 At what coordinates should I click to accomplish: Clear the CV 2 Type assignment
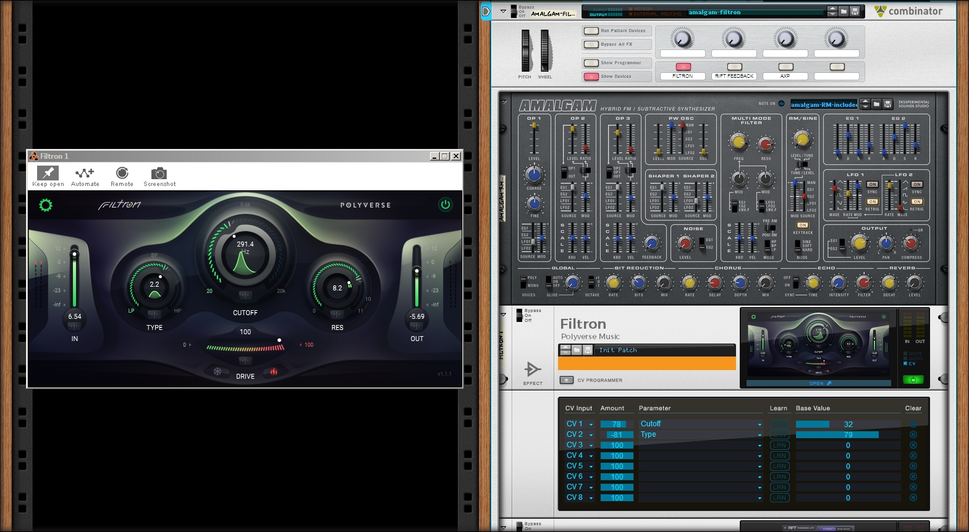913,434
